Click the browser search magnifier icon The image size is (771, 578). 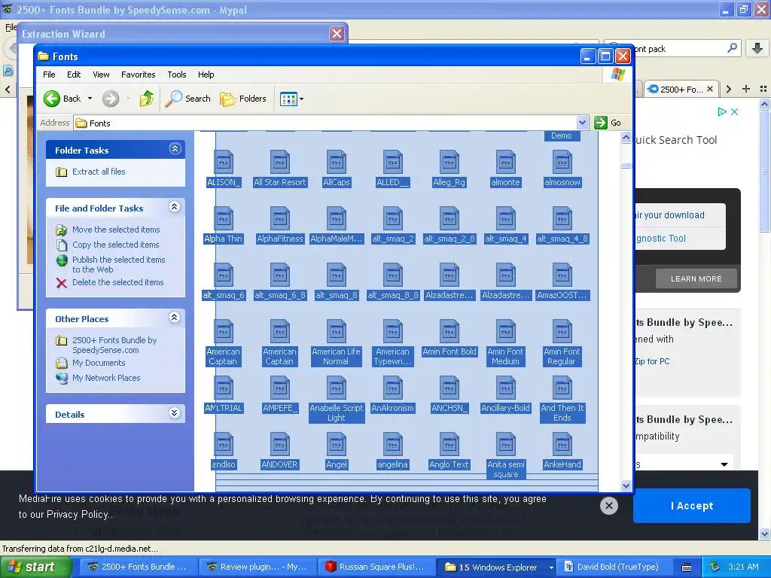tap(732, 48)
